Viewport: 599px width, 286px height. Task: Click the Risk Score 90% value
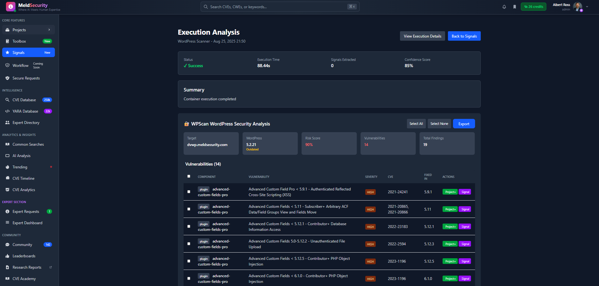click(x=309, y=145)
